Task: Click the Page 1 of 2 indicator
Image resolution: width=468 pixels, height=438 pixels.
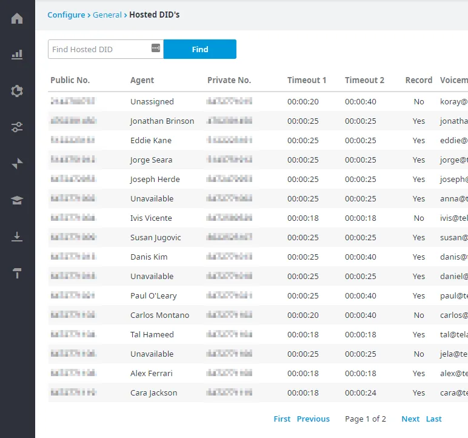Action: [366, 419]
